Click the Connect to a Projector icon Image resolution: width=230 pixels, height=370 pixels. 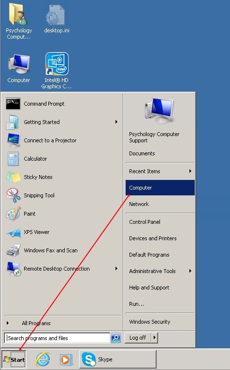coord(13,140)
